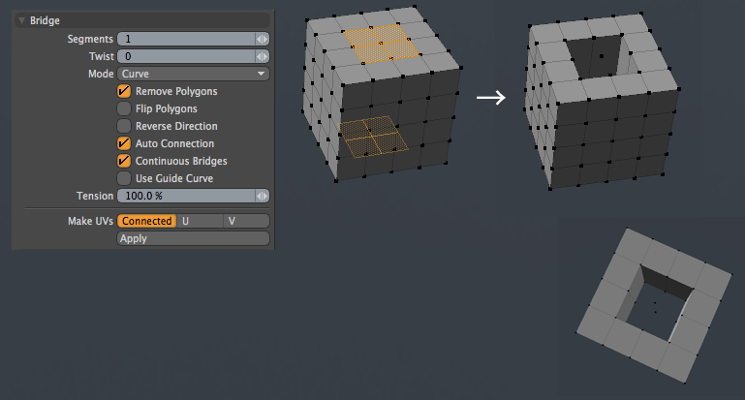The width and height of the screenshot is (745, 400).
Task: Click the Twist stepper arrows
Action: 263,56
